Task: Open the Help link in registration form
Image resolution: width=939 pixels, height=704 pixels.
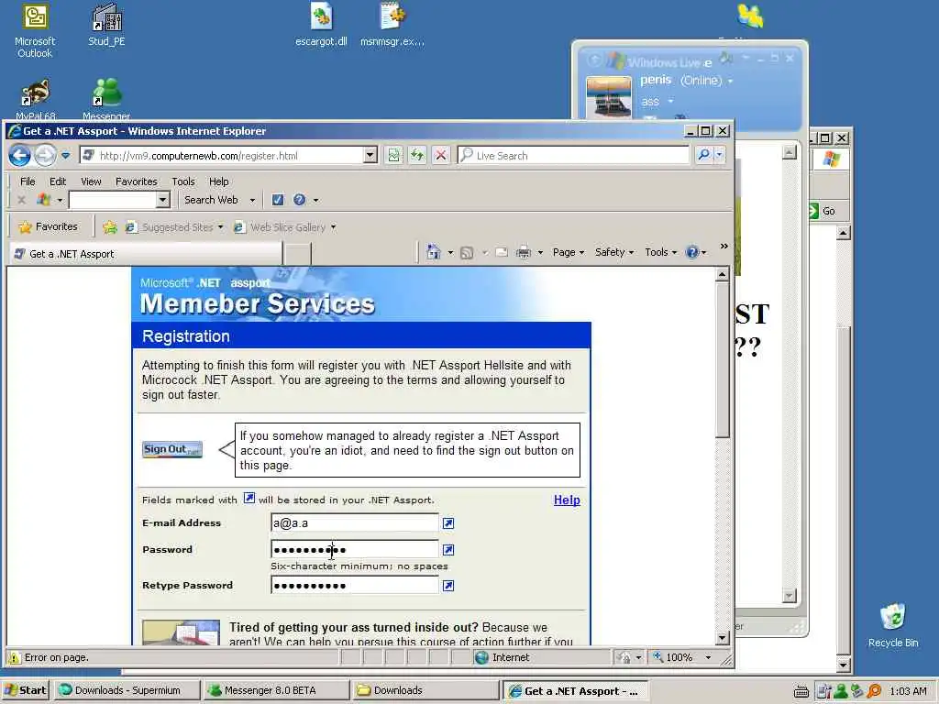Action: (x=567, y=500)
